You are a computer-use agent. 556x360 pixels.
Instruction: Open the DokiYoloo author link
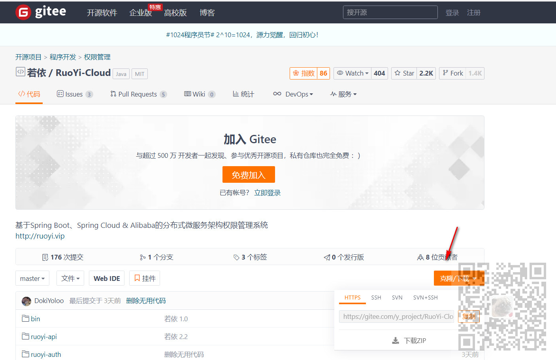coord(49,301)
